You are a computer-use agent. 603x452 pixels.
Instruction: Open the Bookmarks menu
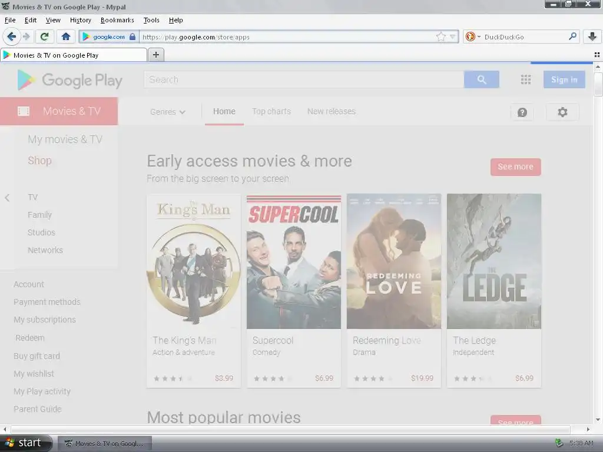117,20
